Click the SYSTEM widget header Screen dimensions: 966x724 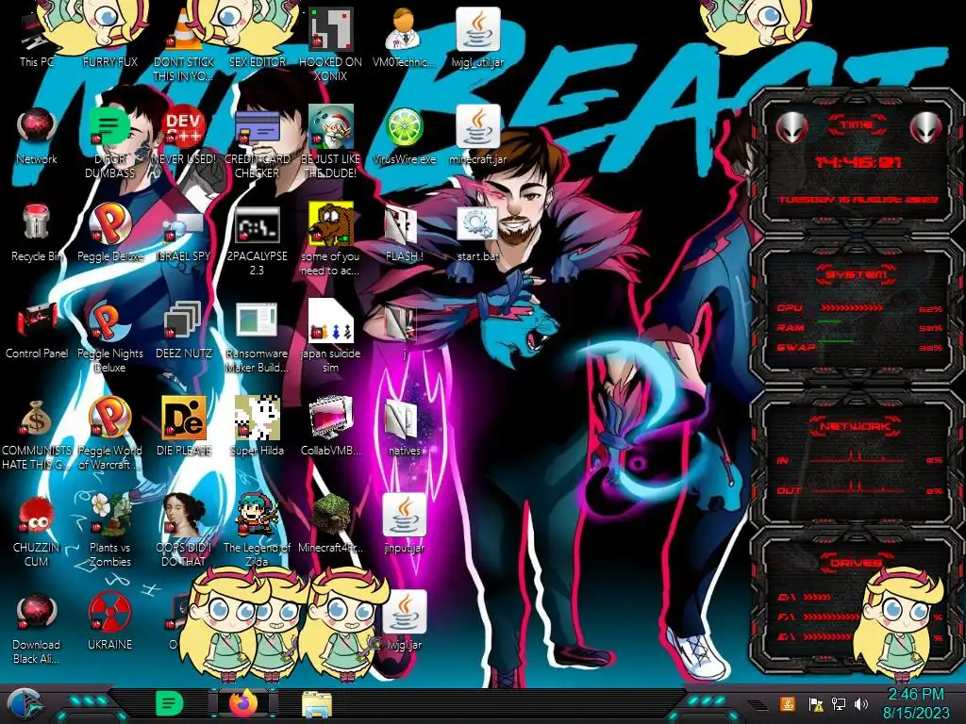coord(857,274)
